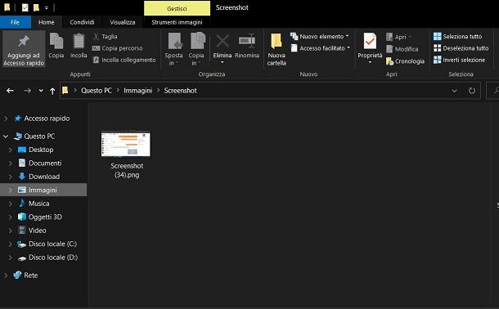This screenshot has height=309, width=499.
Task: Go up one folder level
Action: pos(52,92)
